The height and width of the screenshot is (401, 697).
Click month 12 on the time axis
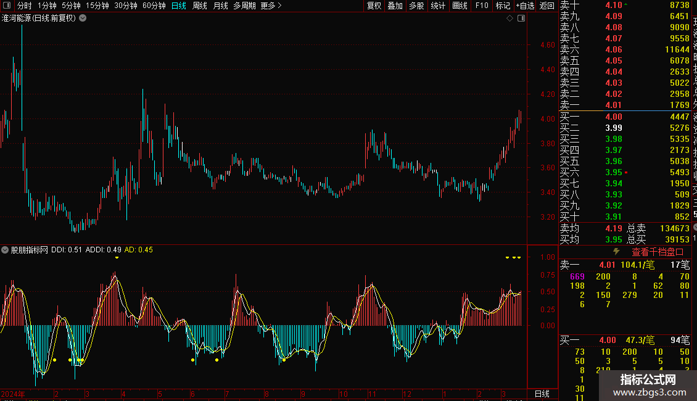(x=406, y=394)
